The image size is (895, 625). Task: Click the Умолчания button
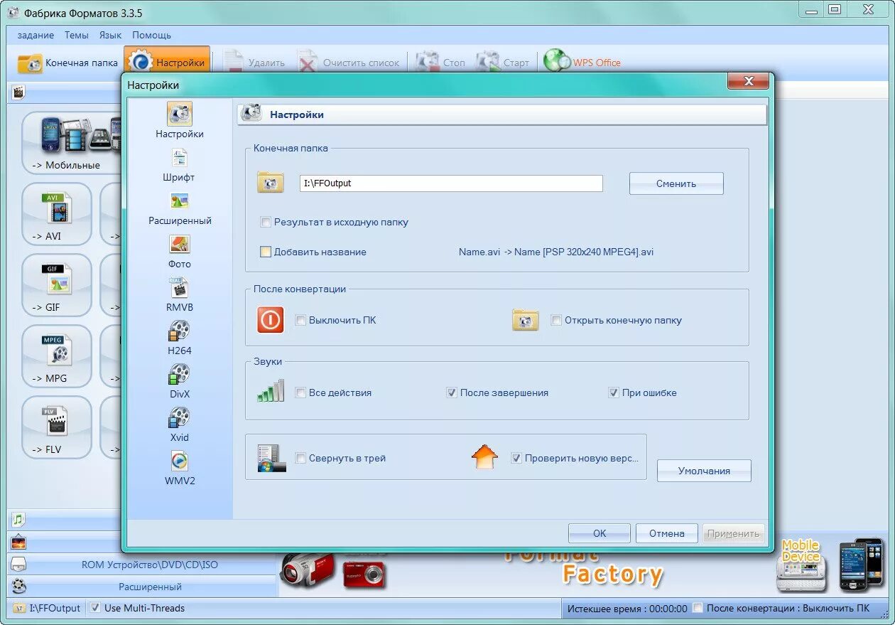click(x=703, y=470)
